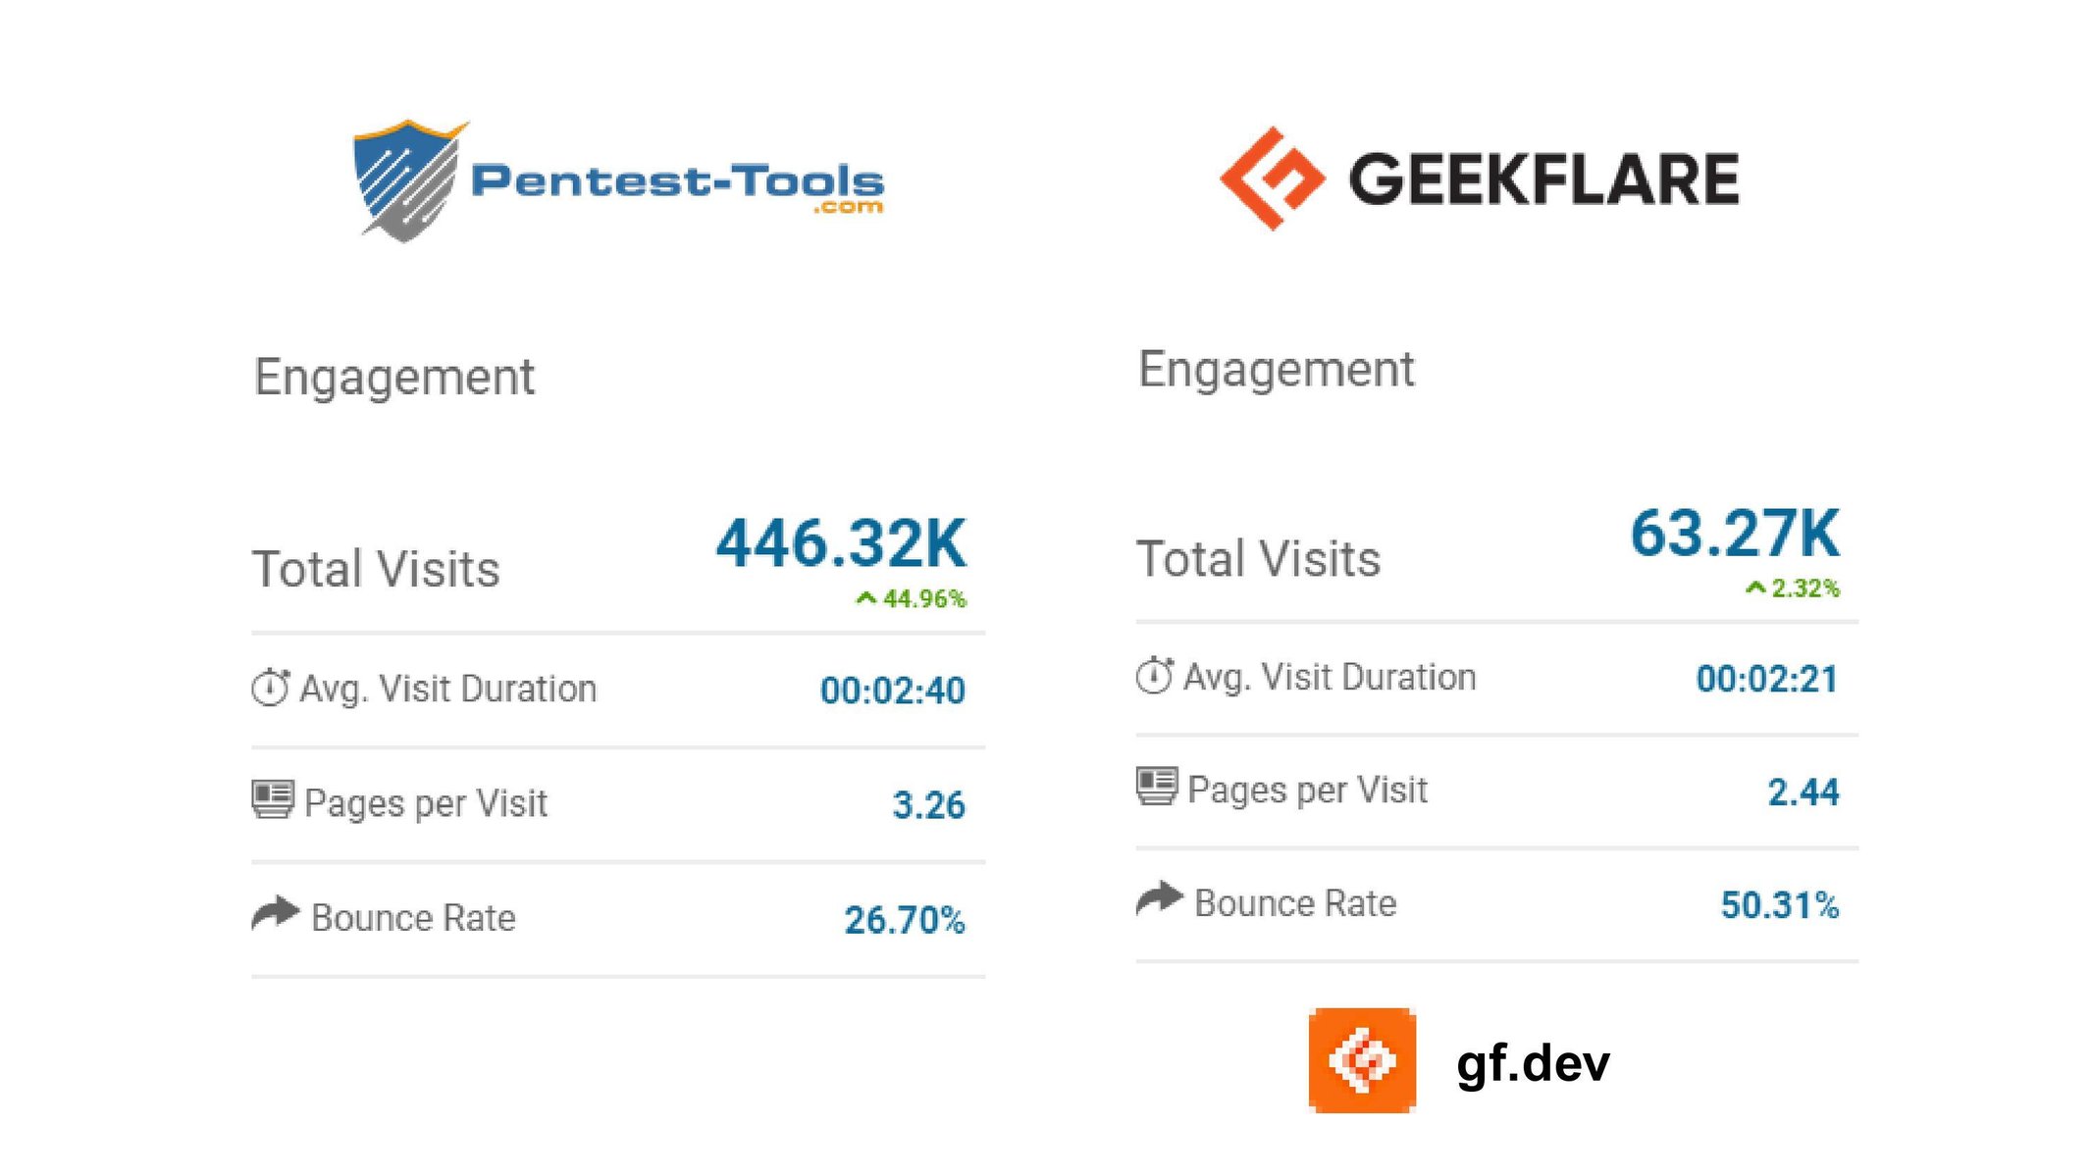
Task: Click the orange gf.dev square logo
Action: click(x=1362, y=1060)
